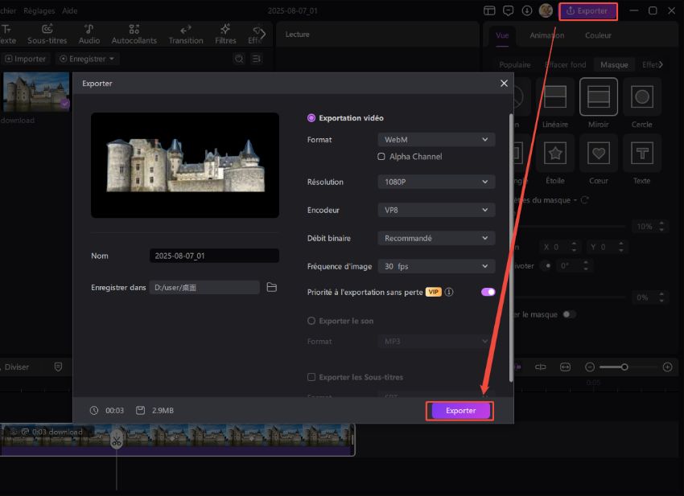Image resolution: width=684 pixels, height=496 pixels.
Task: Select the Masque sub-tab
Action: click(x=614, y=65)
